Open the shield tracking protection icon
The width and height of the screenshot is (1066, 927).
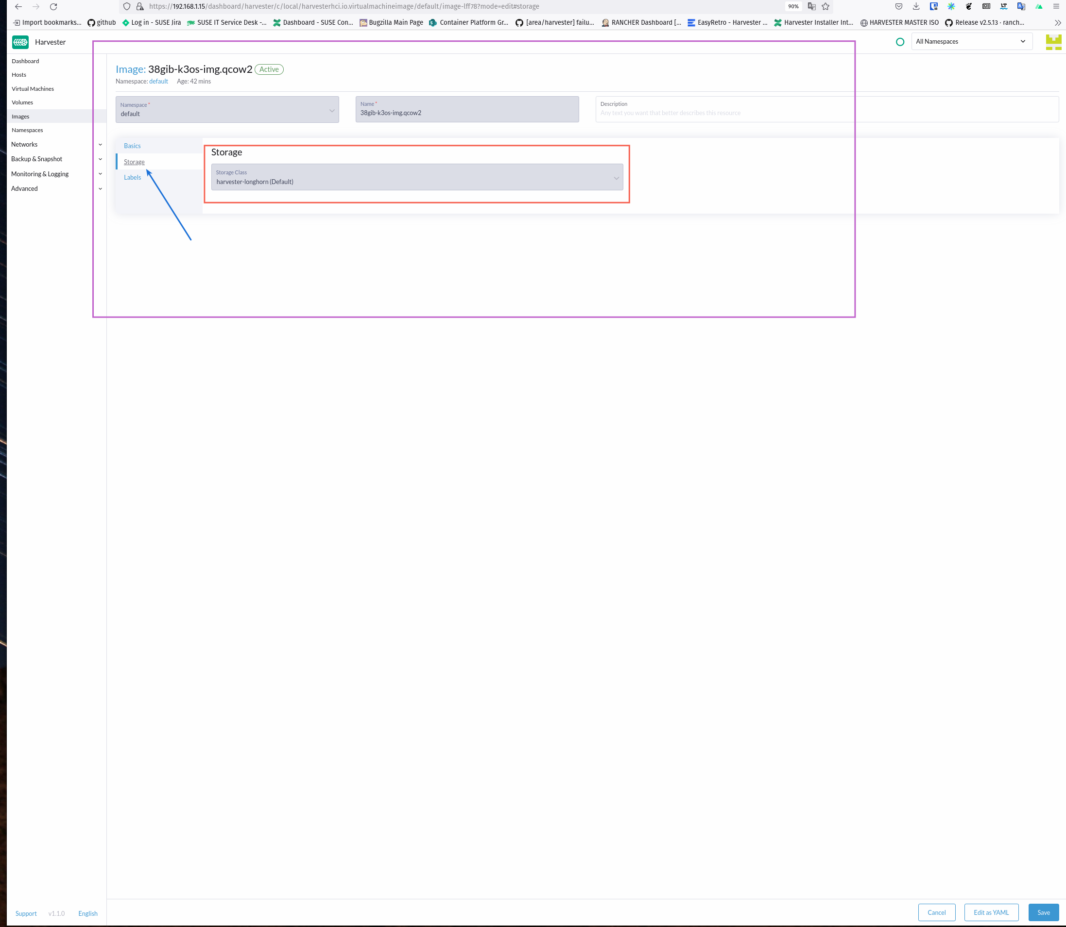126,6
